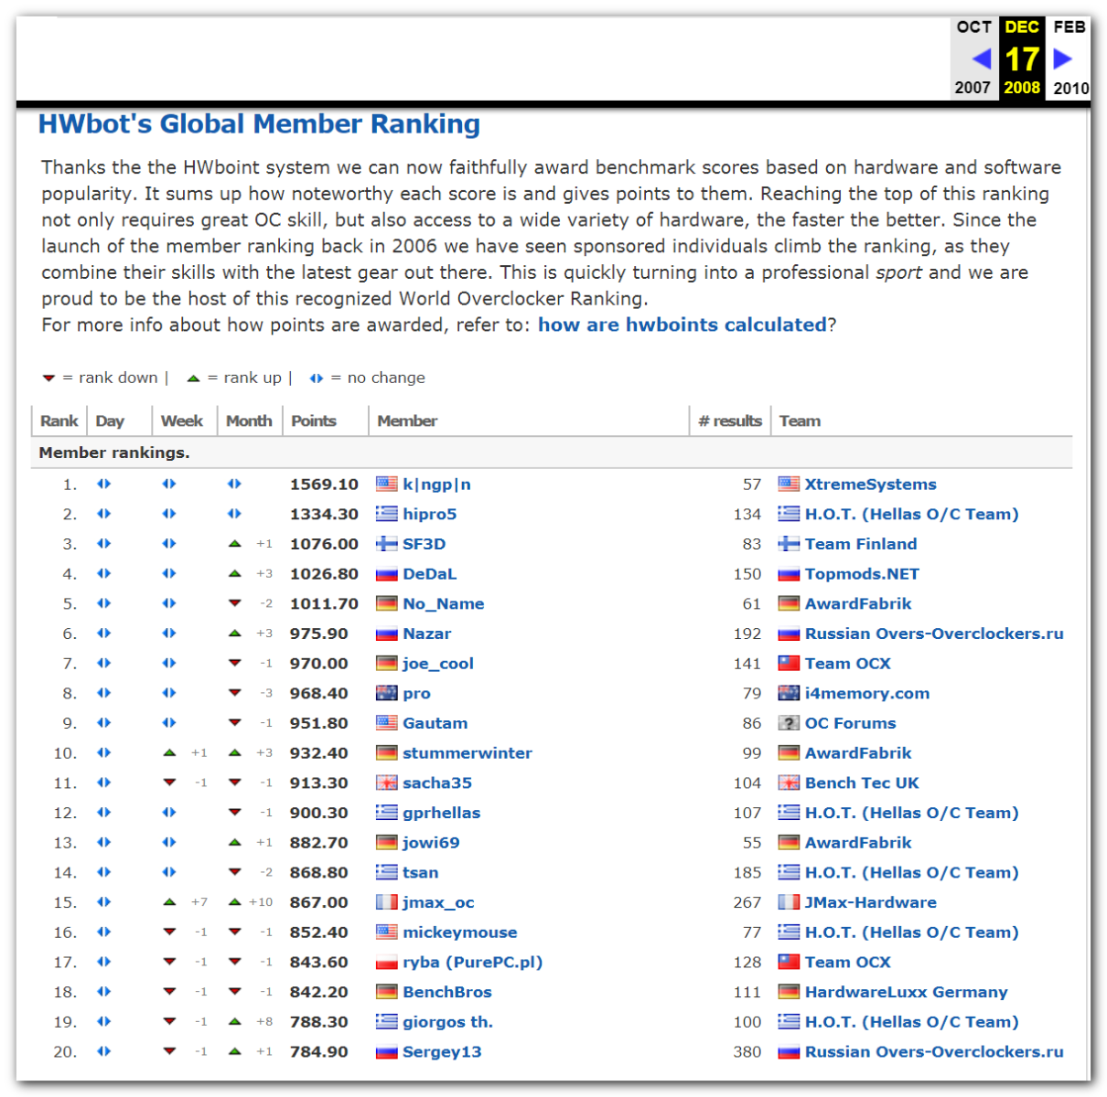Open member profile Gautam
Viewport: 1107px width, 1097px height.
[x=435, y=724]
